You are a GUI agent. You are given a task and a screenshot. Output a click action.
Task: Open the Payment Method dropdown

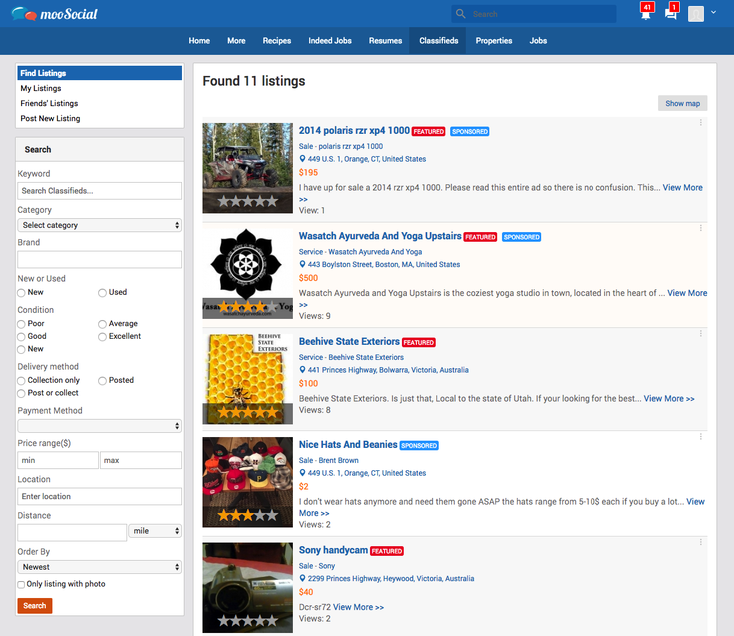click(x=99, y=426)
